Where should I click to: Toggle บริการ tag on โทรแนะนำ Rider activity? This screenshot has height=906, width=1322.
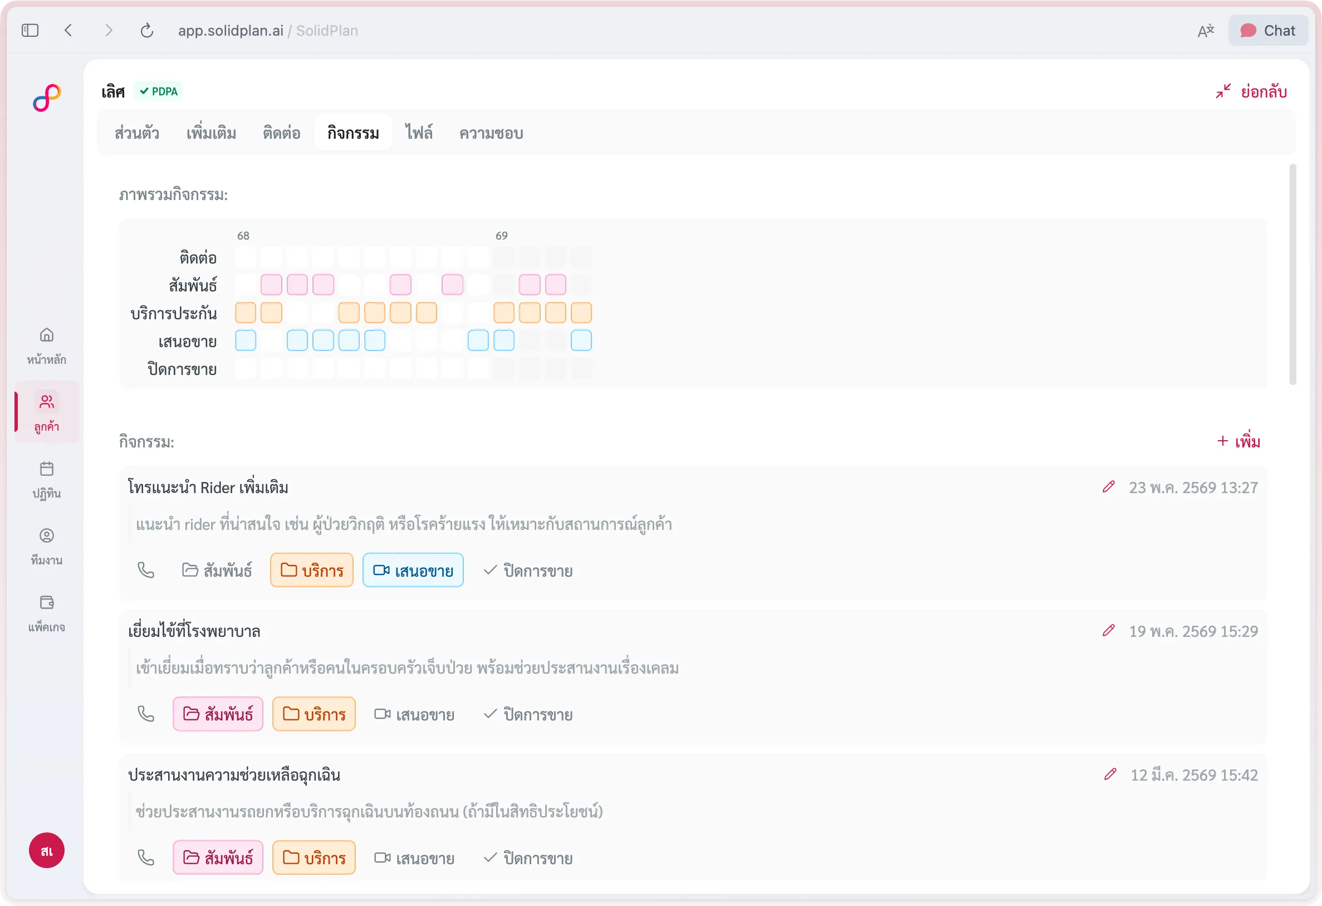312,569
